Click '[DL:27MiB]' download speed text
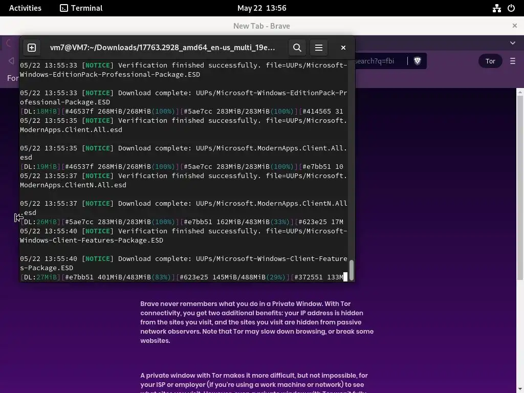Viewport: 524px width, 393px height. [40, 277]
